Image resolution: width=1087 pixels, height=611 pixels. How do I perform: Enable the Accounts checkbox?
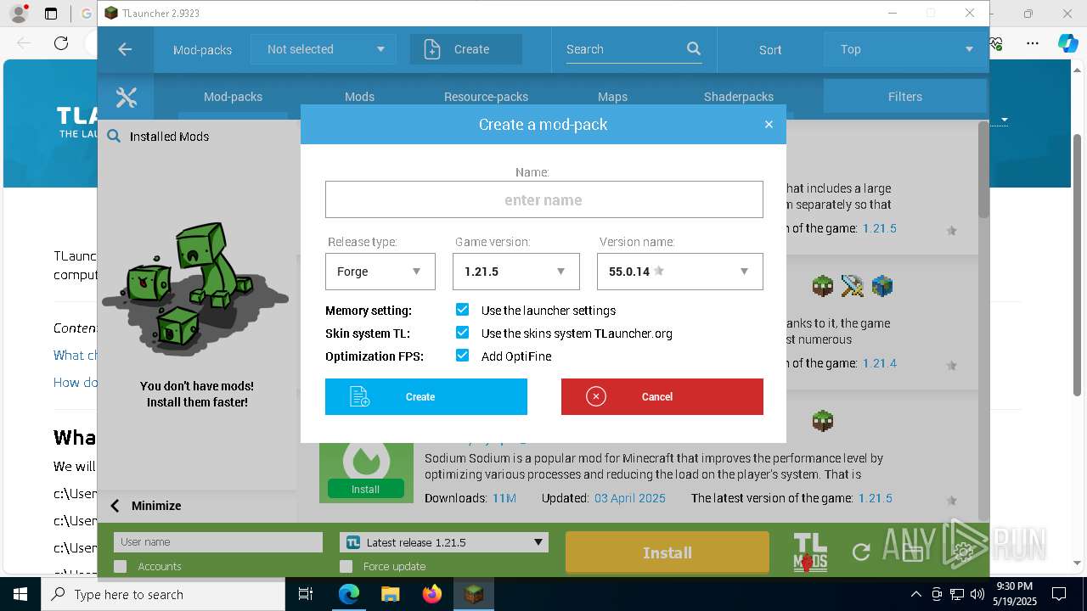tap(120, 566)
